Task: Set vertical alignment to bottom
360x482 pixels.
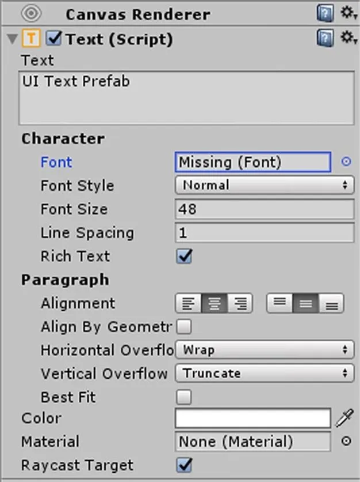Action: (331, 303)
